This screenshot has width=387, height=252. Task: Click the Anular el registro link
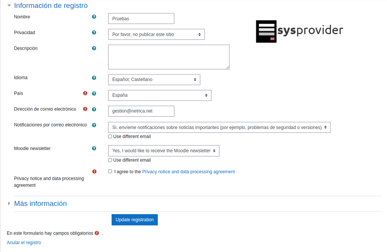(24, 243)
